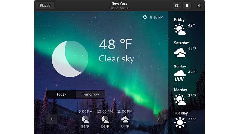
Task: Switch to the Tomorrow forecast
Action: (x=90, y=94)
